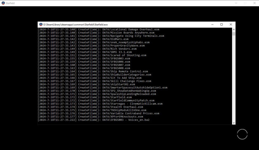Click the 'Mission Boards Anywhere.esm' line
The height and width of the screenshot is (150, 259).
point(96,33)
